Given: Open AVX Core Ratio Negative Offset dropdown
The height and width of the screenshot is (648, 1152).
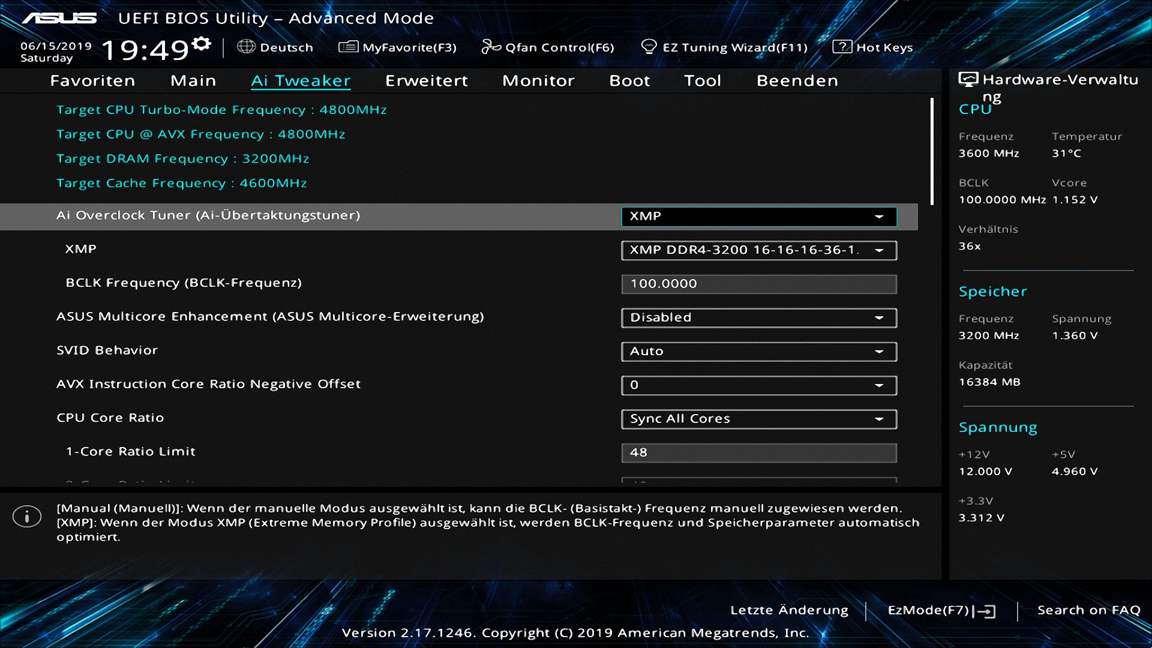Looking at the screenshot, I should click(x=758, y=385).
